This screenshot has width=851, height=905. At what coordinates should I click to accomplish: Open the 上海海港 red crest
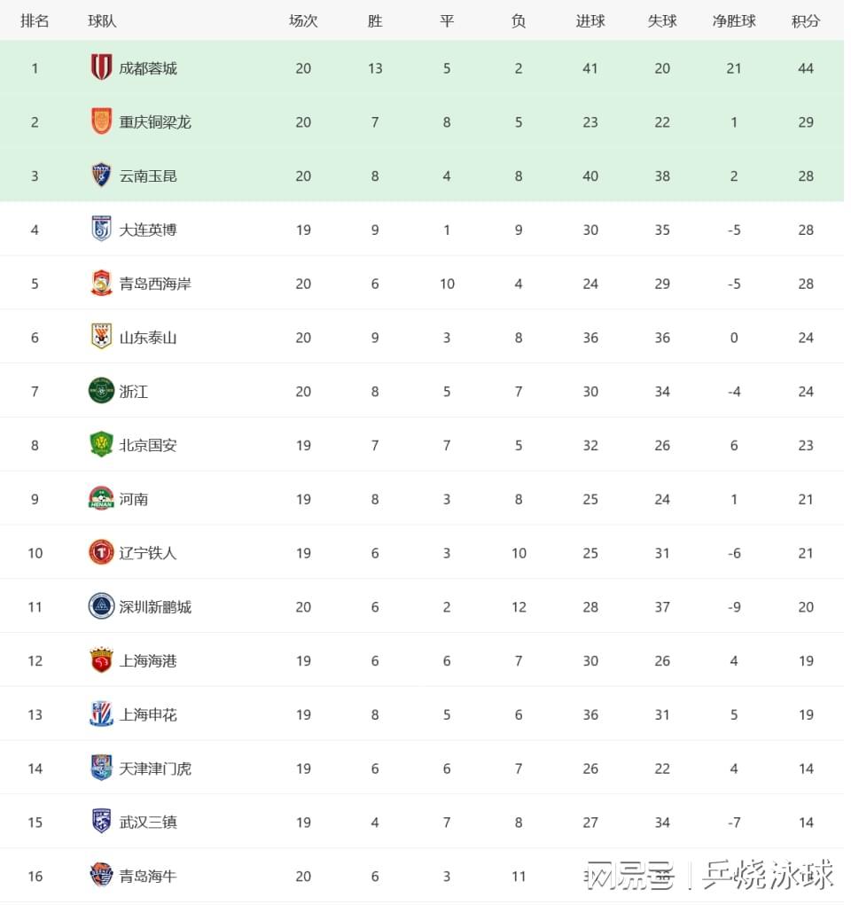[x=102, y=660]
